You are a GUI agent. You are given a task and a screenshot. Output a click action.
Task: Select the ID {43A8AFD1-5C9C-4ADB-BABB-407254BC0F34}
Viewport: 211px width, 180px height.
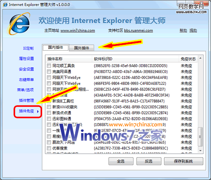click(132, 95)
